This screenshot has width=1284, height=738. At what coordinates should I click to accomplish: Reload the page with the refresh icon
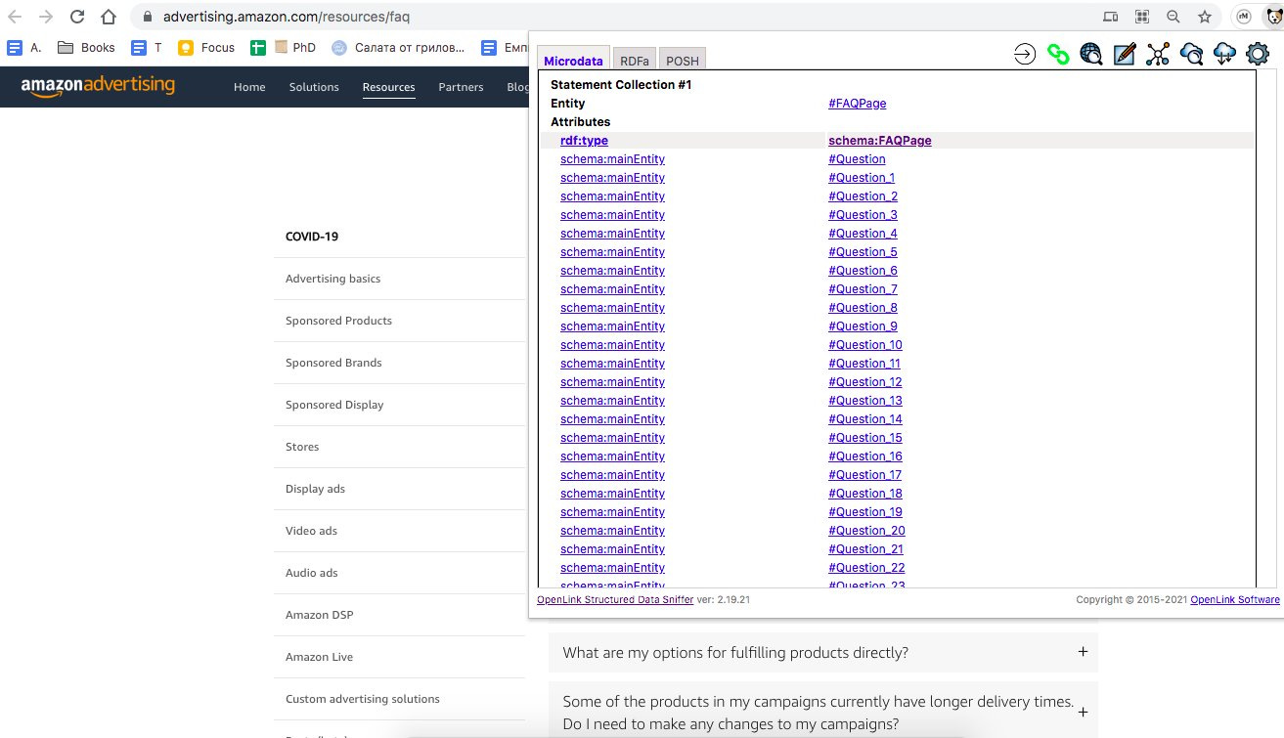tap(77, 17)
